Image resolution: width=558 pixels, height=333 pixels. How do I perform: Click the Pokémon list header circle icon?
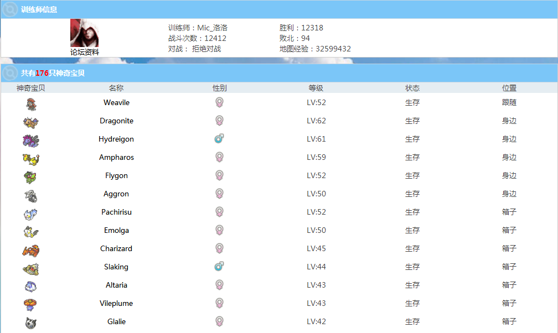coord(10,73)
